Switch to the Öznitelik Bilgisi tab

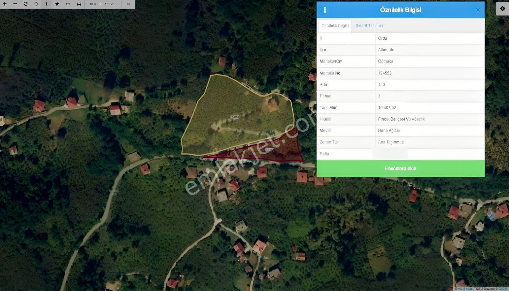(335, 26)
